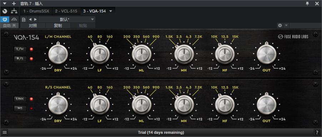Open the help question mark icon
Image resolution: width=322 pixels, height=137 pixels.
click(317, 132)
